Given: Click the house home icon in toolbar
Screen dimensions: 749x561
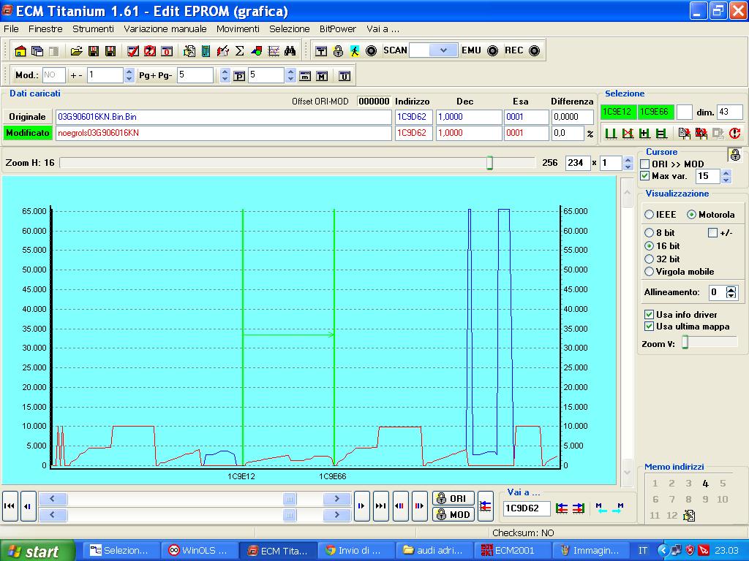Looking at the screenshot, I should pos(20,50).
